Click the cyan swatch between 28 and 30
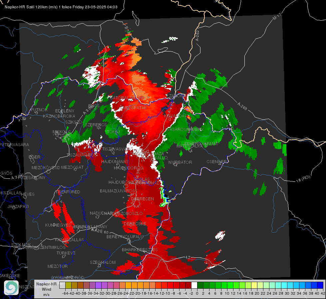 pos(284,285)
